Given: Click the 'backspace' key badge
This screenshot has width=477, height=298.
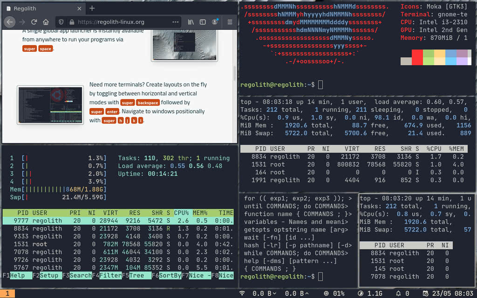Looking at the screenshot, I should [148, 103].
